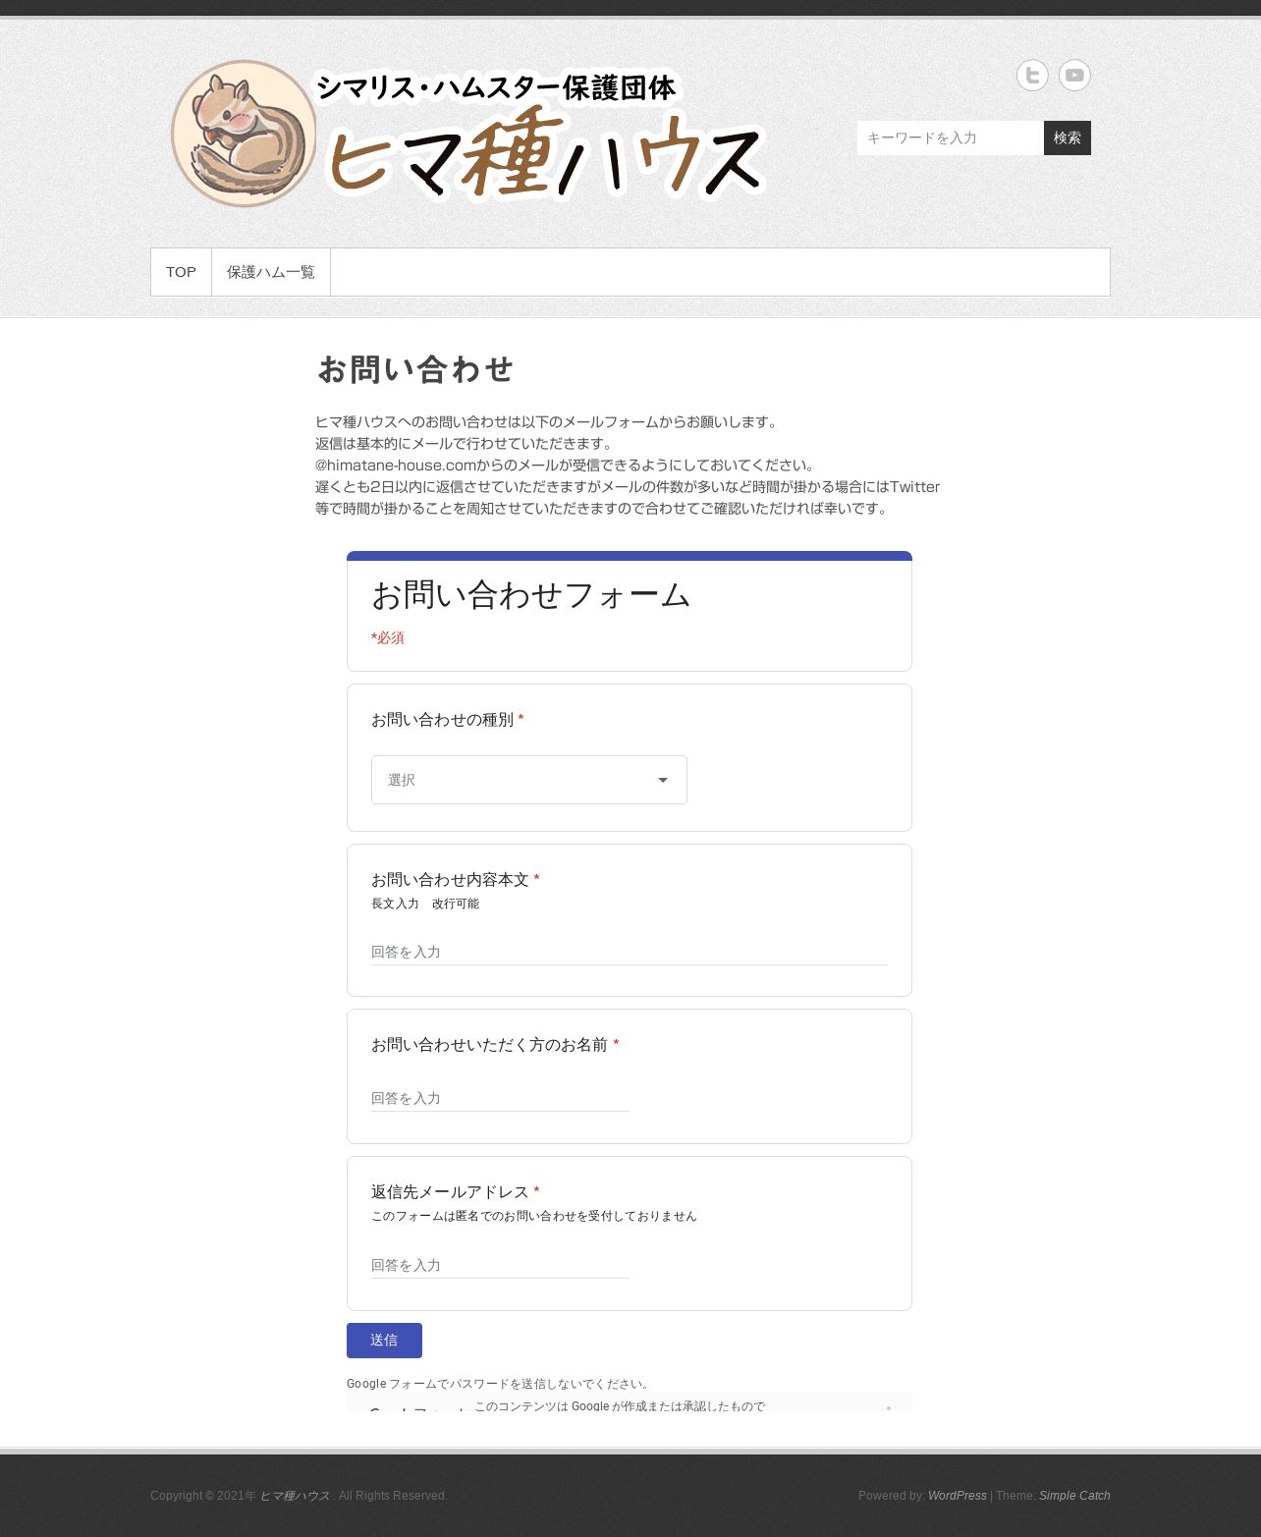Focus the キーワードを入力 search field

point(951,137)
